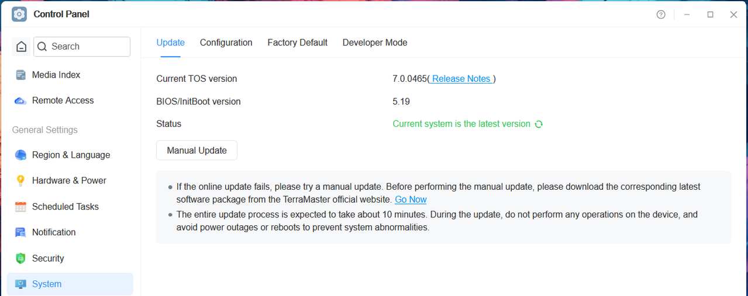Viewport: 748px width, 296px height.
Task: Select System in the sidebar
Action: (x=70, y=284)
